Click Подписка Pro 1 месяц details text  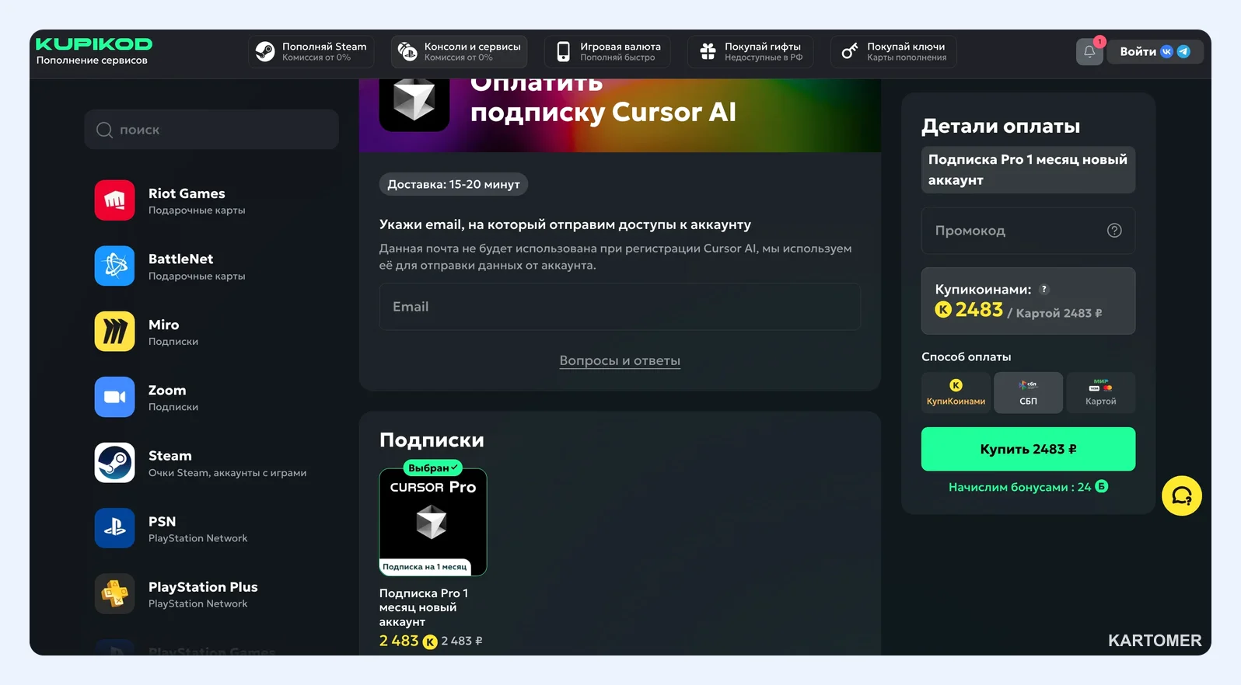(1028, 169)
